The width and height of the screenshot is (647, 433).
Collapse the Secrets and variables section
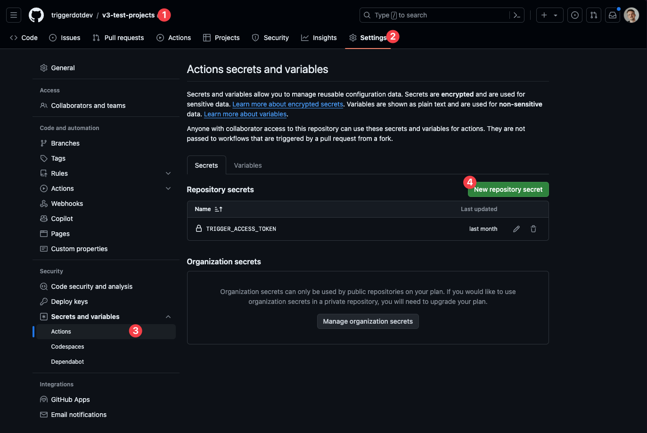pyautogui.click(x=168, y=316)
